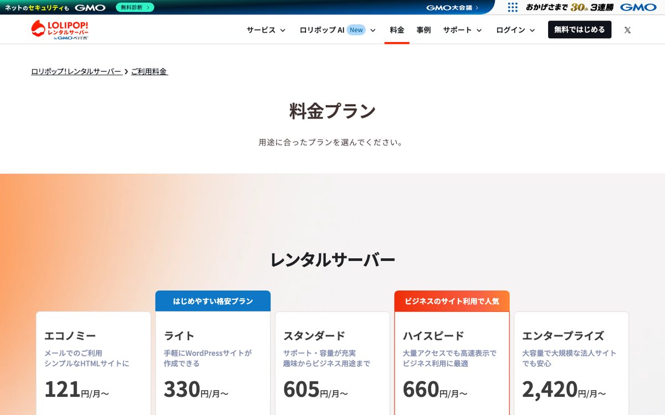Select the ハイスピード plan title
The image size is (665, 415).
point(433,336)
